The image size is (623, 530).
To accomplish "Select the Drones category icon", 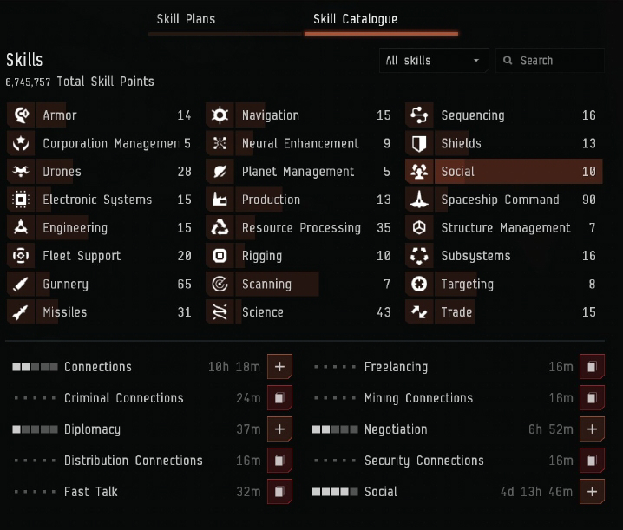I will [19, 172].
